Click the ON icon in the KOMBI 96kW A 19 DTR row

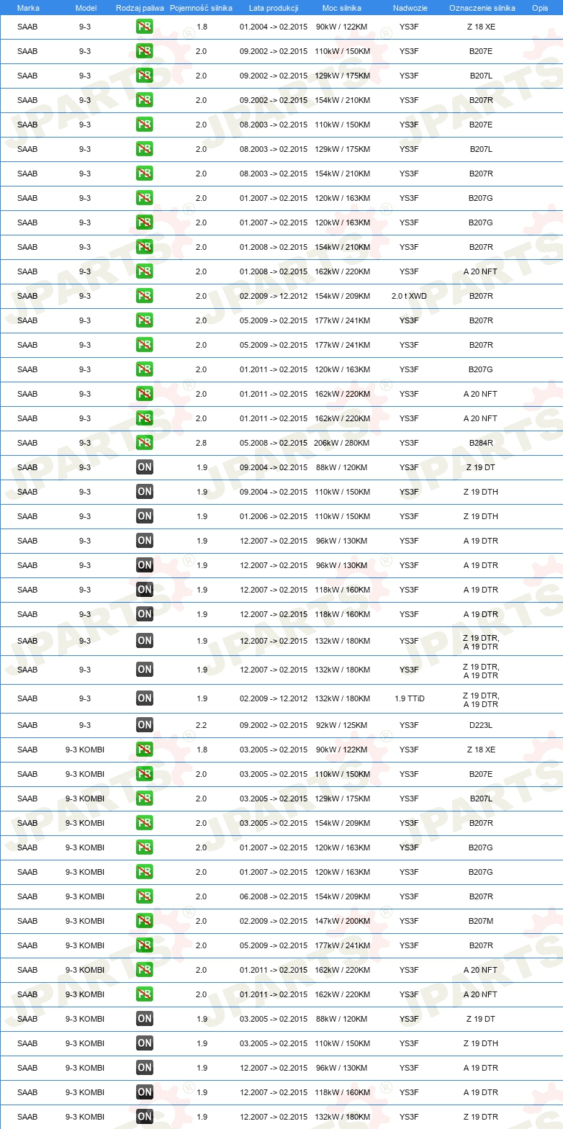144,1069
